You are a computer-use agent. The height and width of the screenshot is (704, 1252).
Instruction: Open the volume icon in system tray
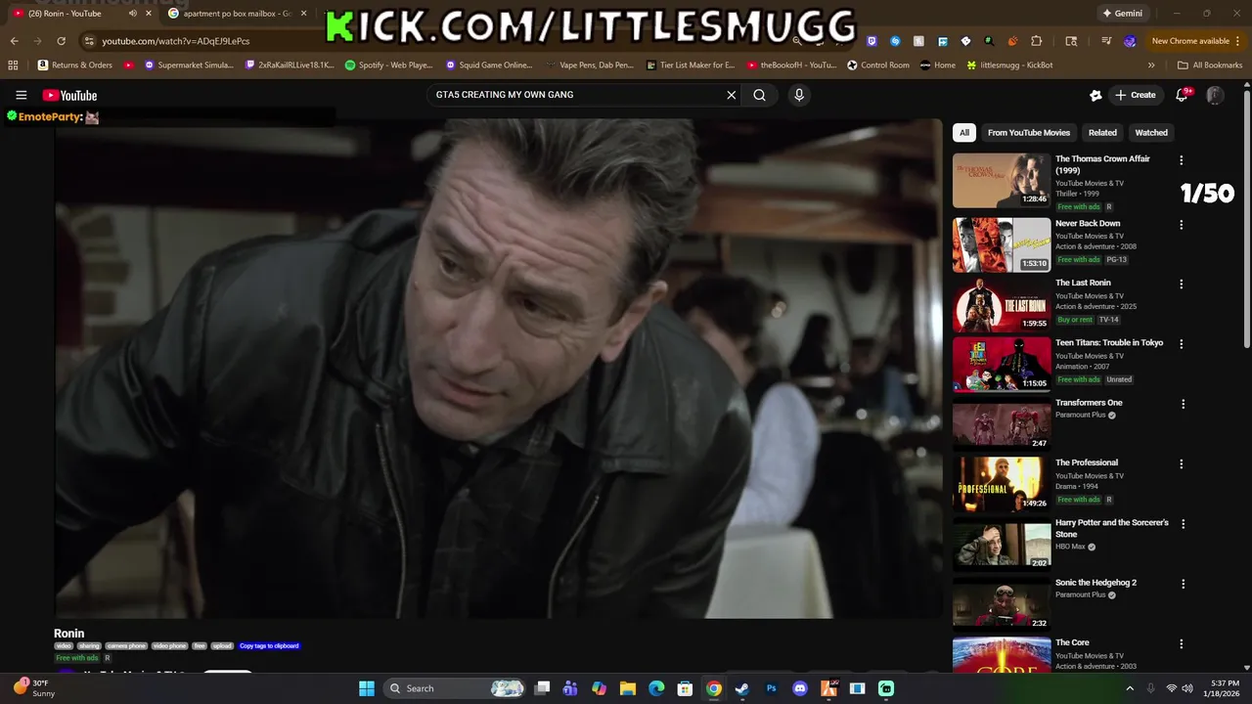(x=1187, y=688)
